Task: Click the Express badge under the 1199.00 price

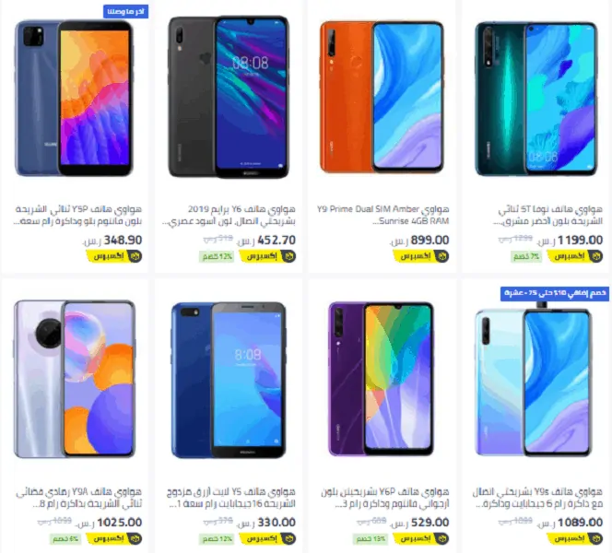Action: coord(575,256)
